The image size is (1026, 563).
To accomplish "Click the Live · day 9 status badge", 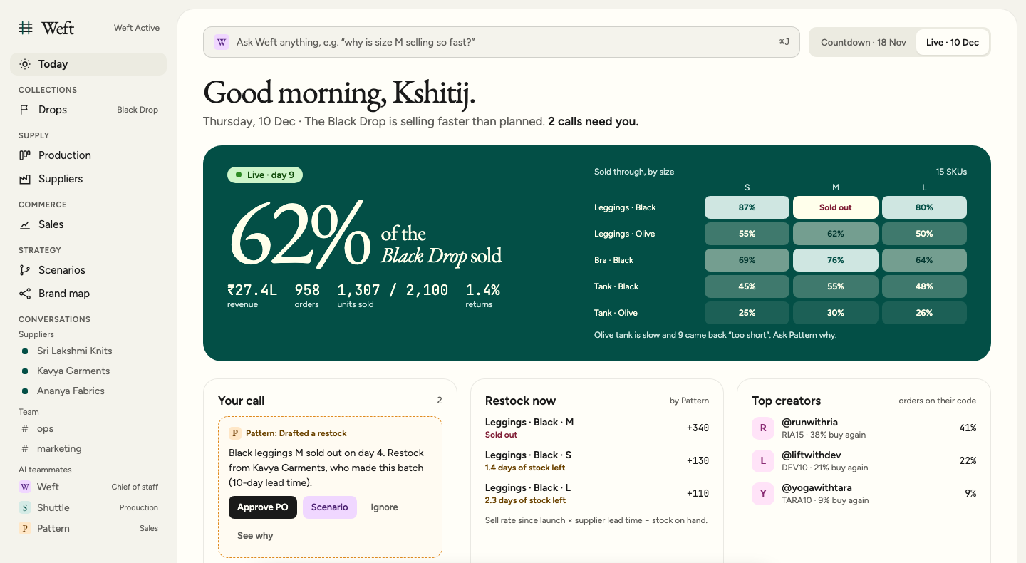I will click(265, 175).
